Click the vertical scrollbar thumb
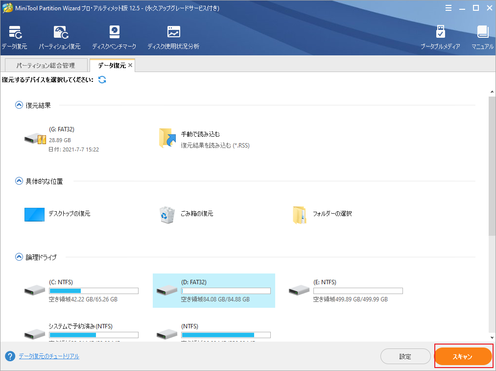 tap(492, 166)
